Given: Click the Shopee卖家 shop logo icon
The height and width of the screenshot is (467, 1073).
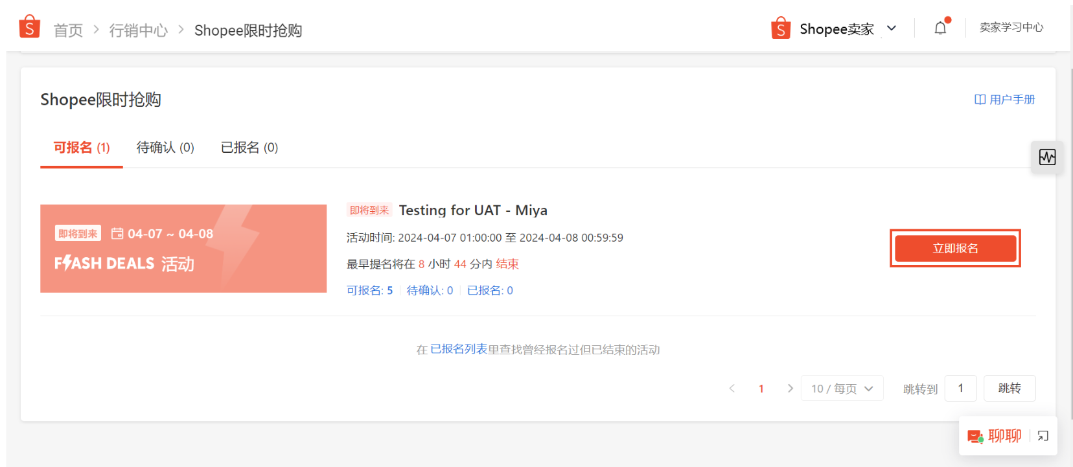Looking at the screenshot, I should pyautogui.click(x=781, y=28).
